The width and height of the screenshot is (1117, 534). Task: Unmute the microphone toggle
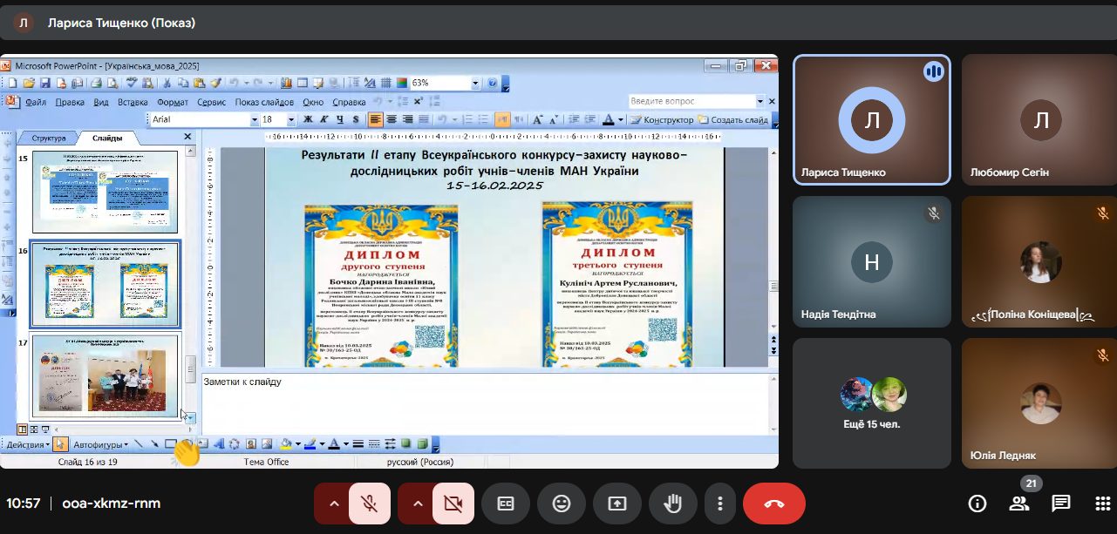point(370,504)
